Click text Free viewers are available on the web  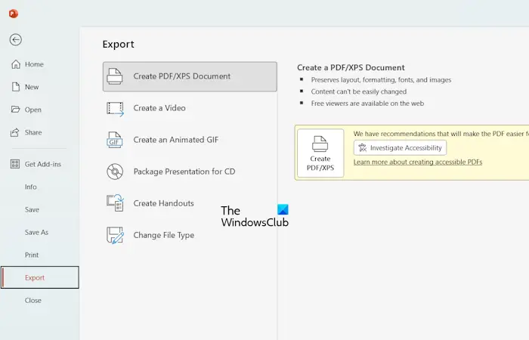pos(367,104)
